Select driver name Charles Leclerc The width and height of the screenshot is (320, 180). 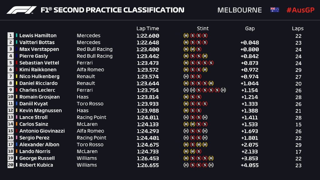point(38,90)
